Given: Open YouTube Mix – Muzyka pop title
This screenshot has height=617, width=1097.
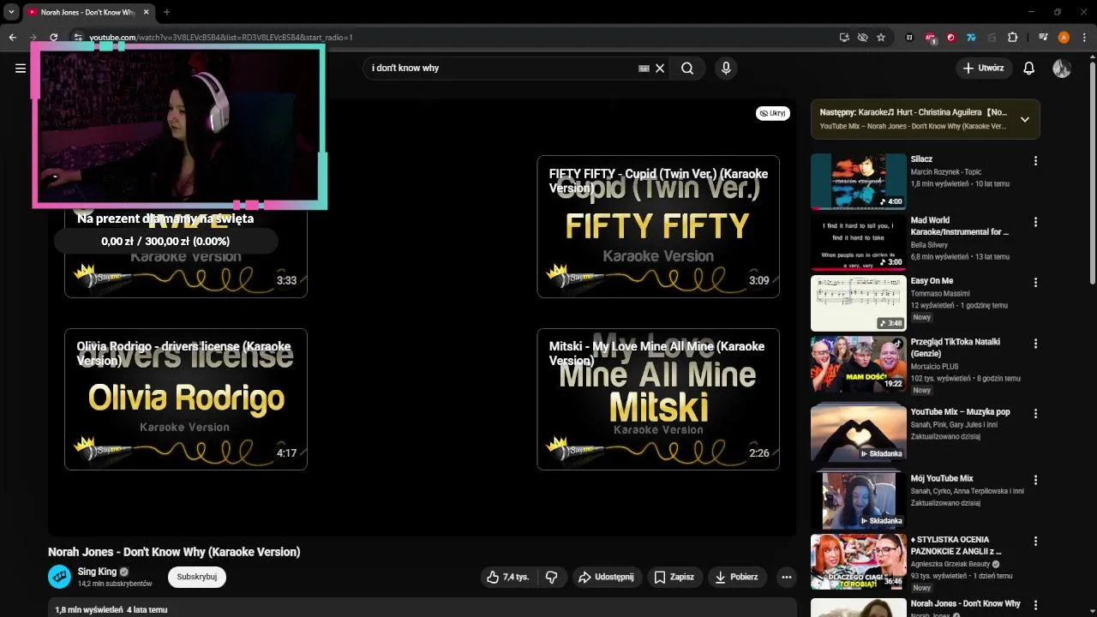Looking at the screenshot, I should click(x=960, y=412).
